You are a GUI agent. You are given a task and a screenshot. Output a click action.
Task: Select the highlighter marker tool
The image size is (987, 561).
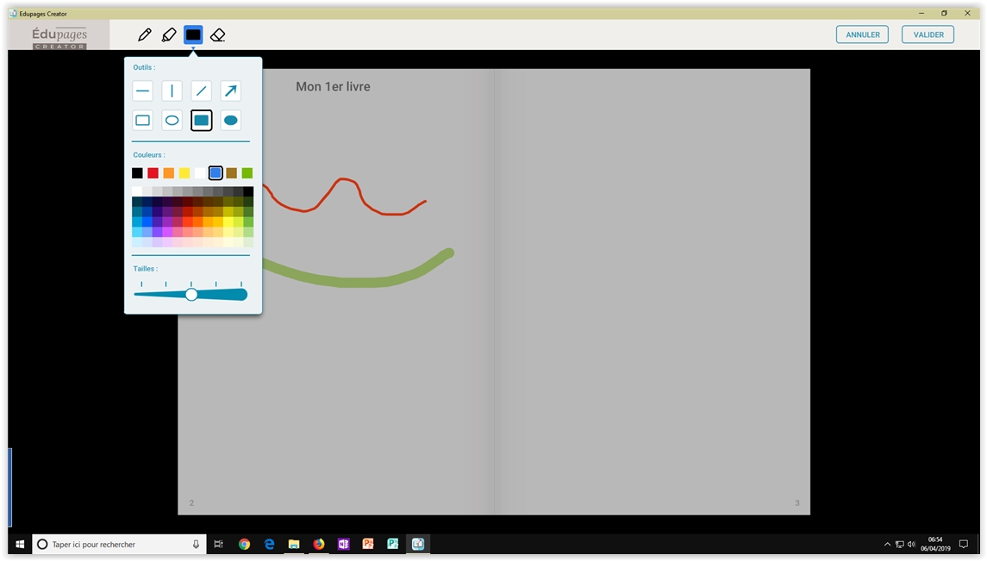169,34
